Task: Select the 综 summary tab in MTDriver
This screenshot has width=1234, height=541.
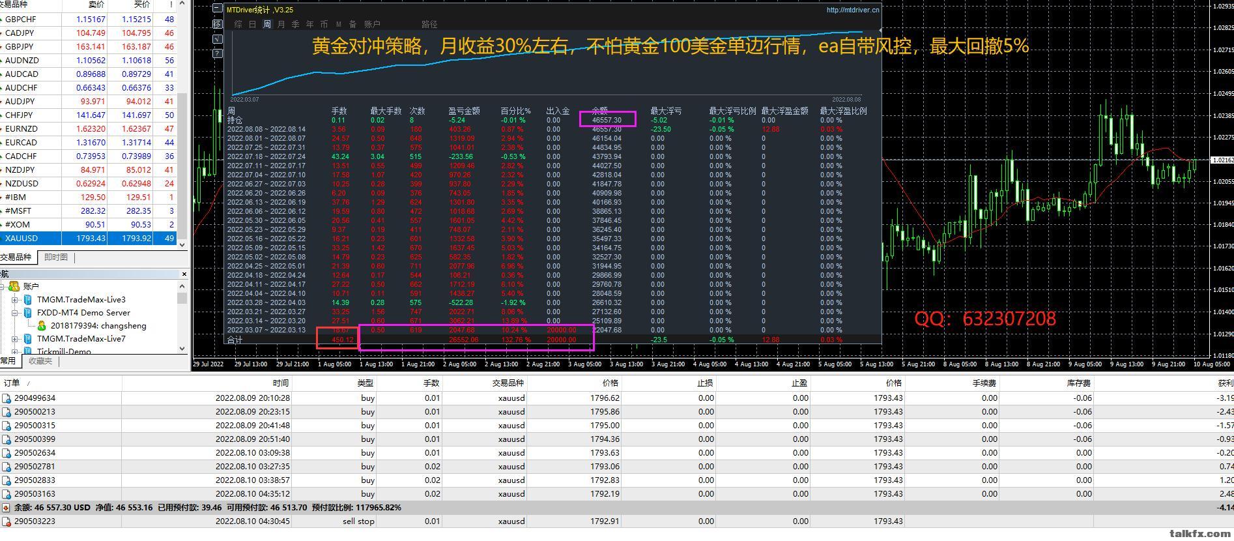Action: click(x=238, y=24)
